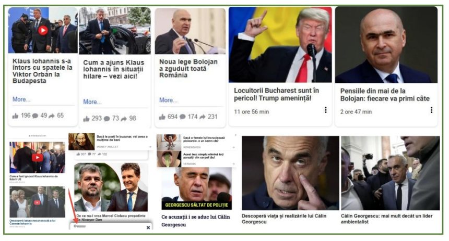Click the Ciolacu and Nicușor Dan photo
Image resolution: width=449 pixels, height=241 pixels.
[x=111, y=187]
